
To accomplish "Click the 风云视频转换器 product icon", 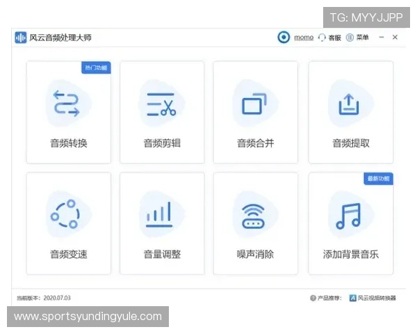I will click(352, 298).
